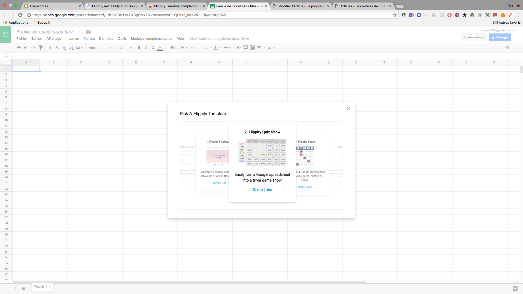Open the Aide menu
This screenshot has height=294, width=523.
(x=180, y=39)
